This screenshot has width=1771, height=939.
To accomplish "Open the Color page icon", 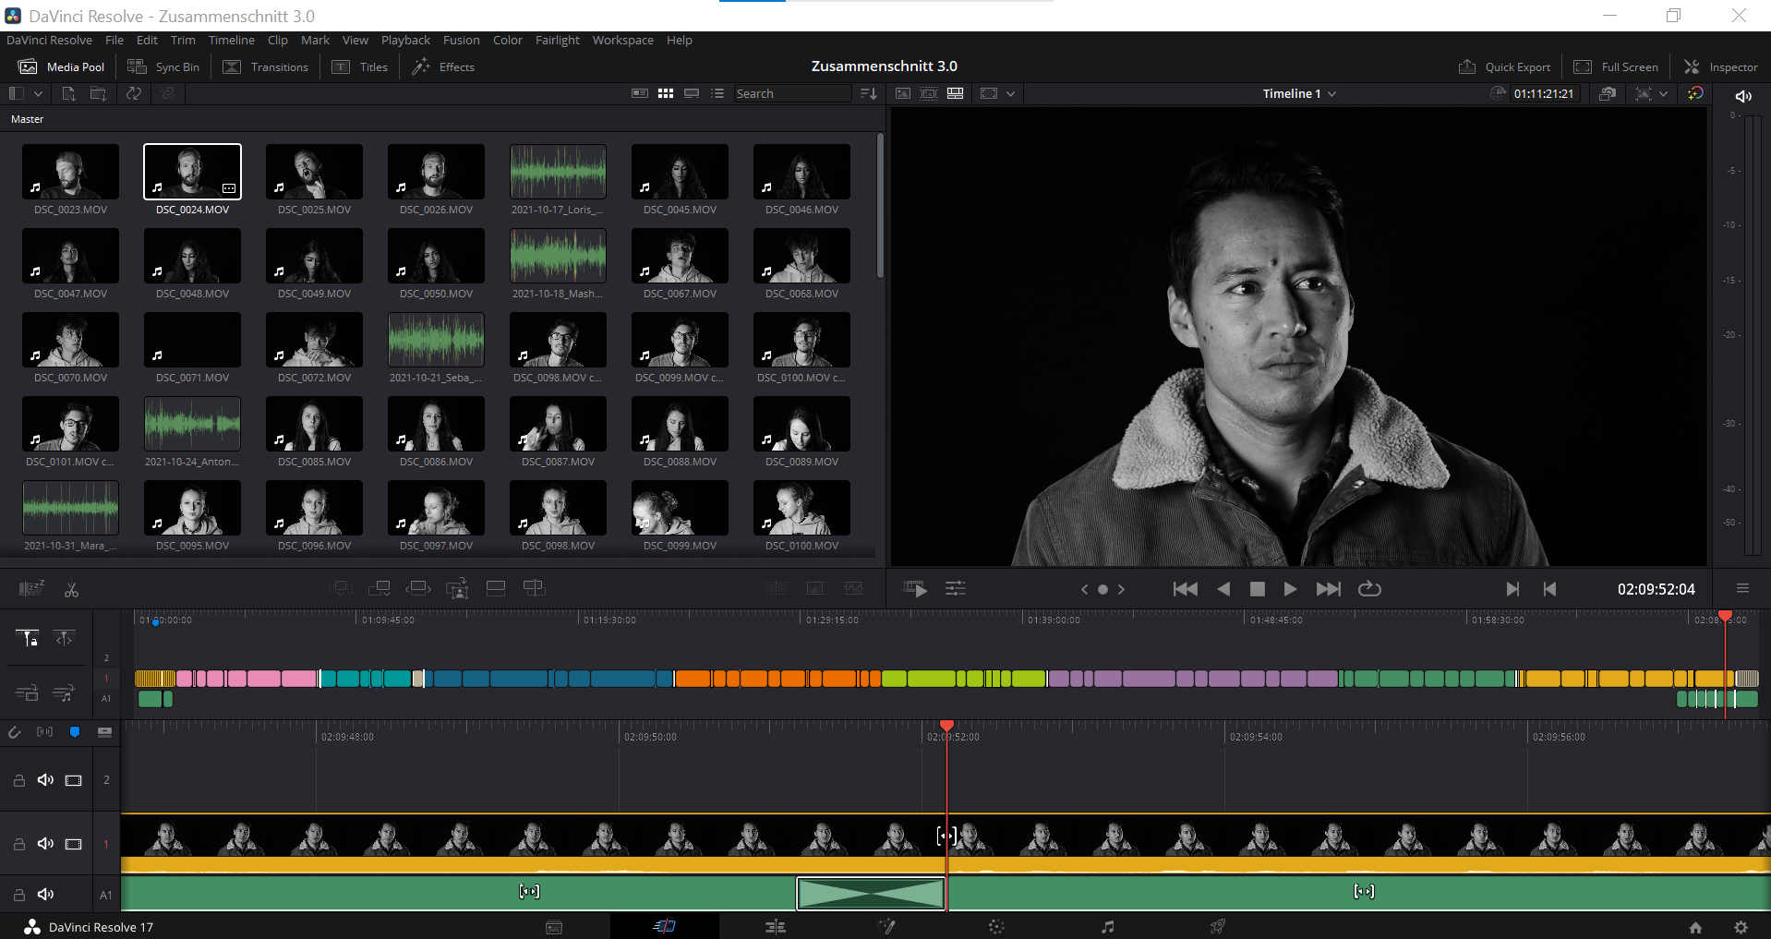I will [x=996, y=927].
